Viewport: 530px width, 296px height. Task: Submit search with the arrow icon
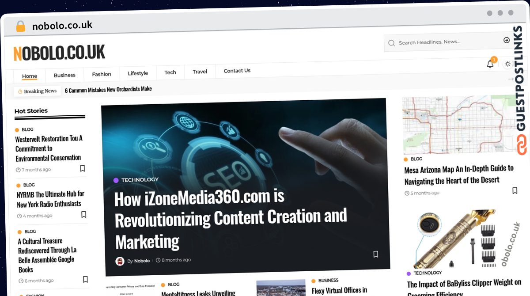507,40
